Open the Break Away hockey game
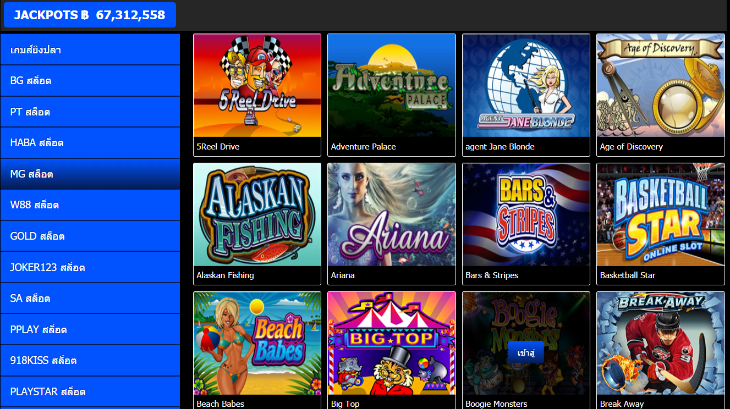The width and height of the screenshot is (730, 409). (660, 344)
